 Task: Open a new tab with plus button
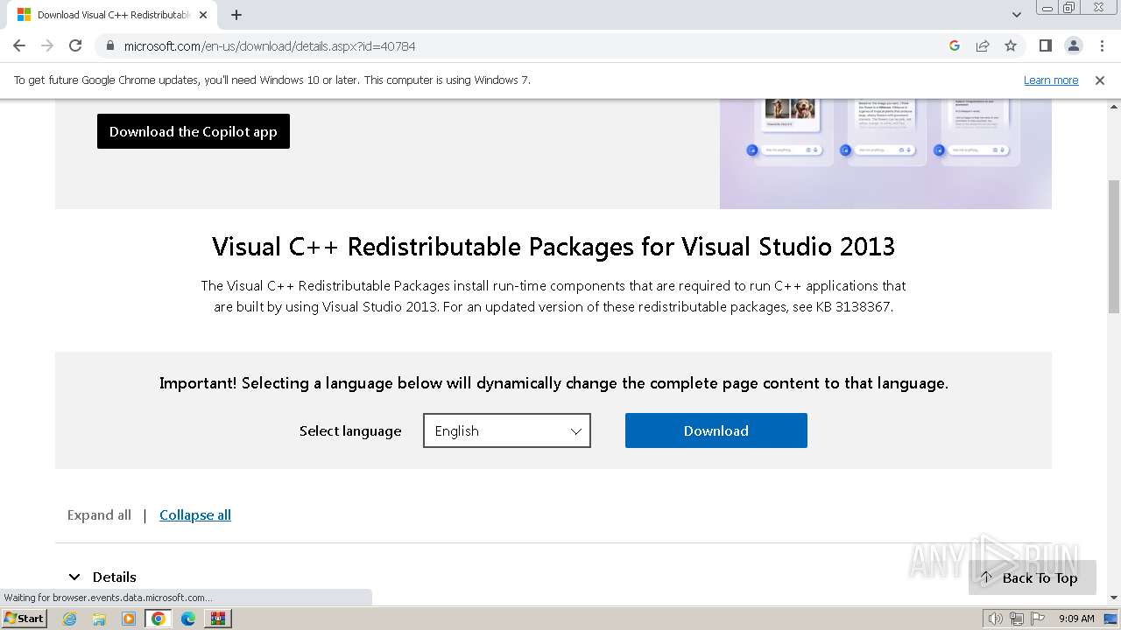pos(236,15)
